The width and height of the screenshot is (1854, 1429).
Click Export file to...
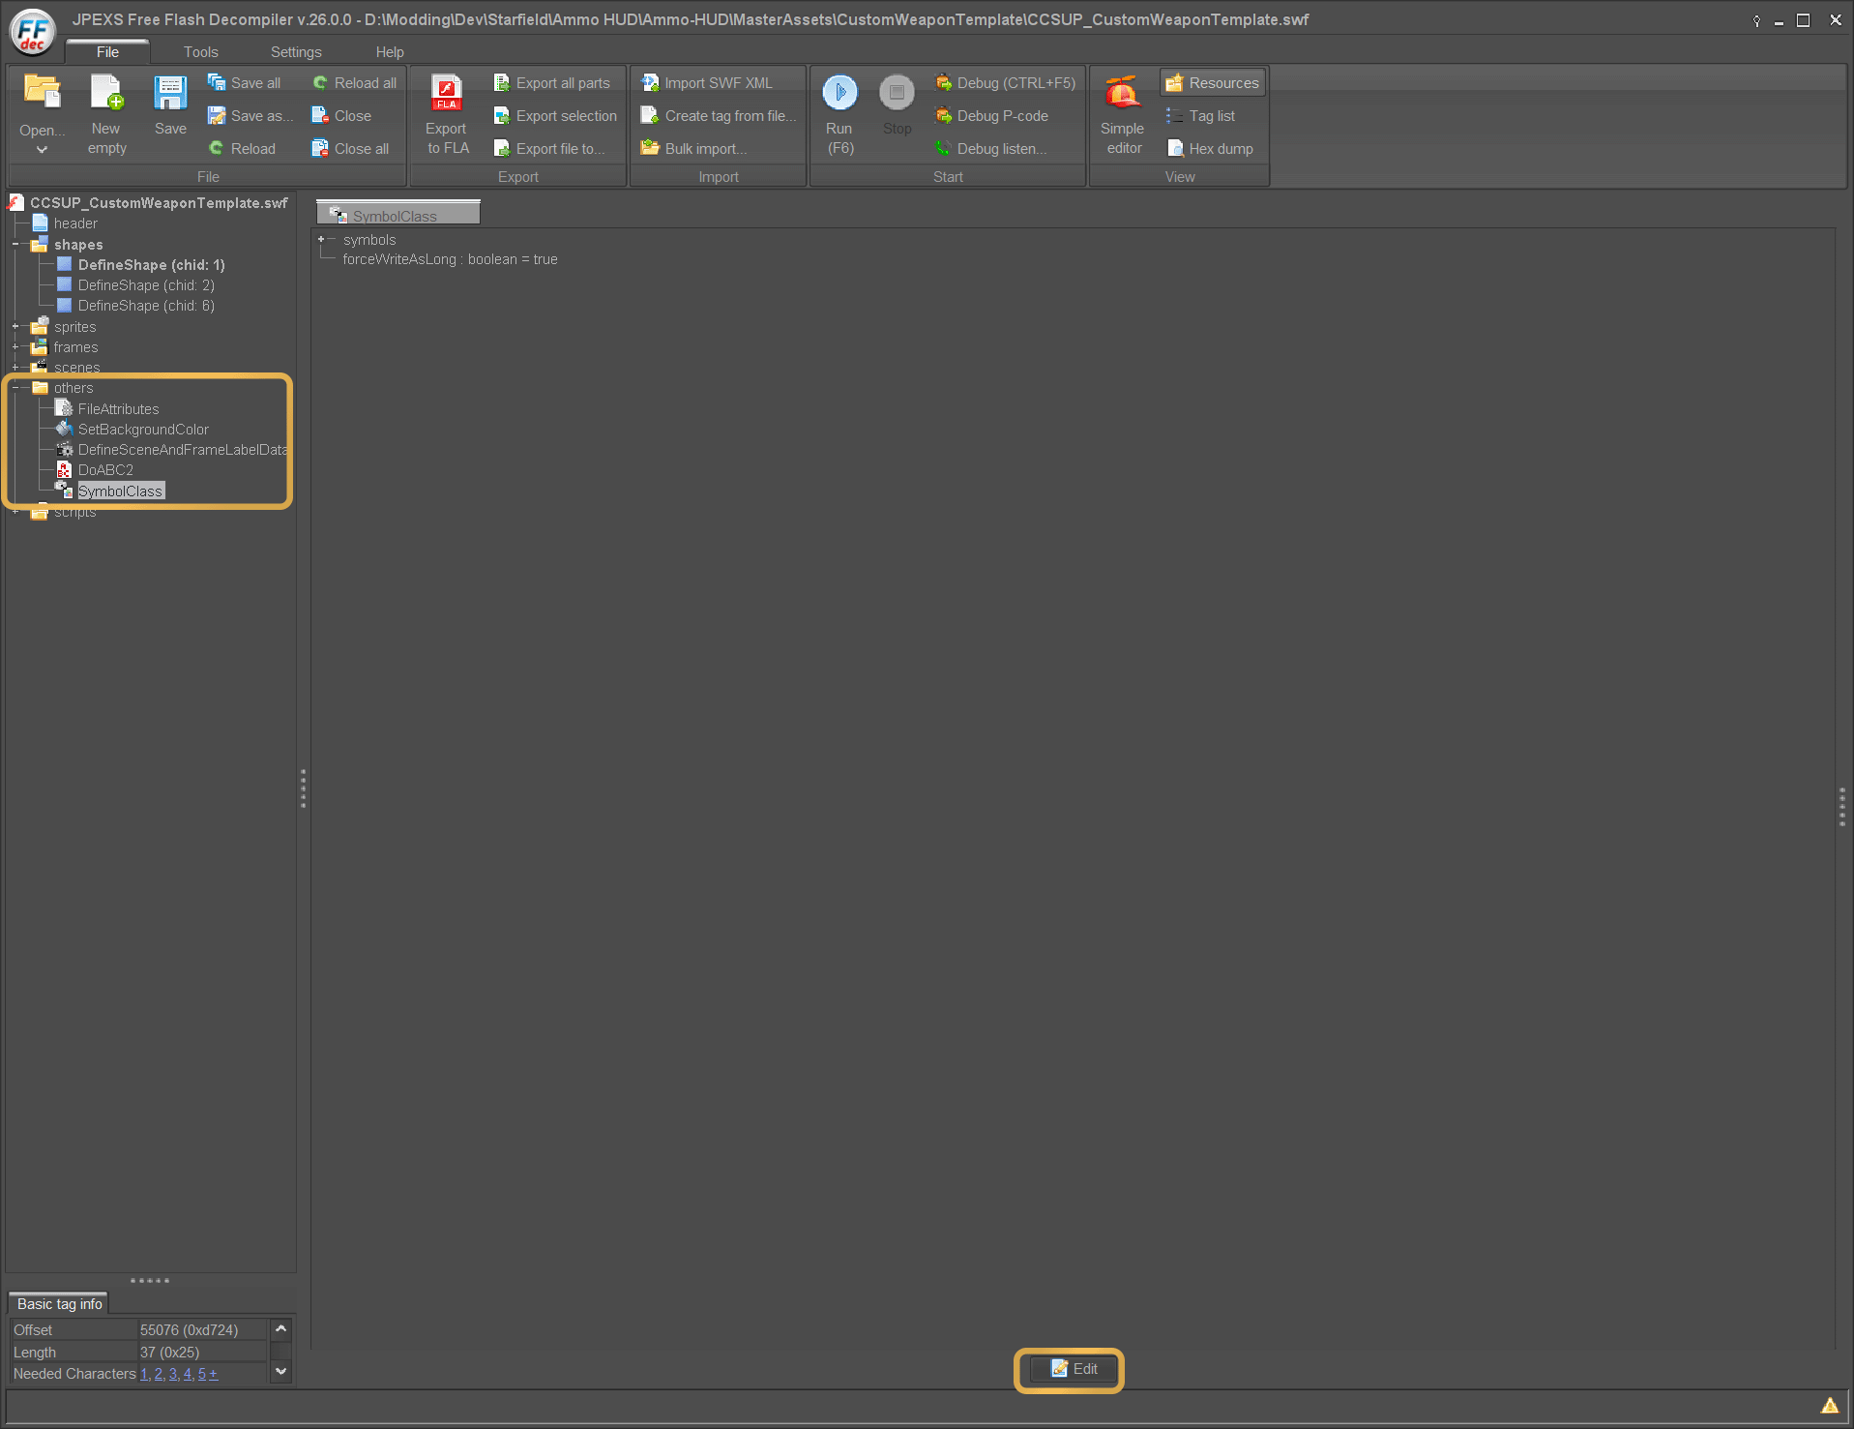549,149
